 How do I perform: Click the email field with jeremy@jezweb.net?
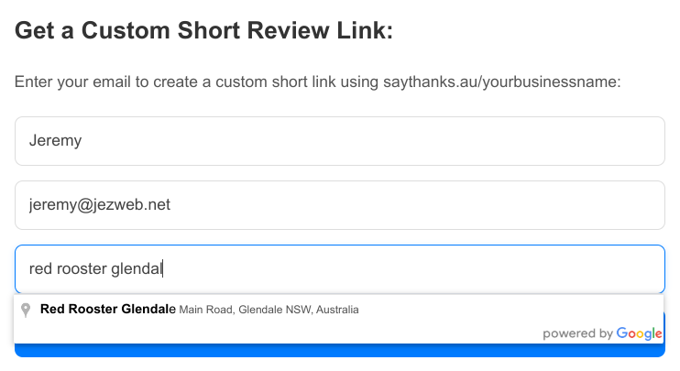pos(339,205)
